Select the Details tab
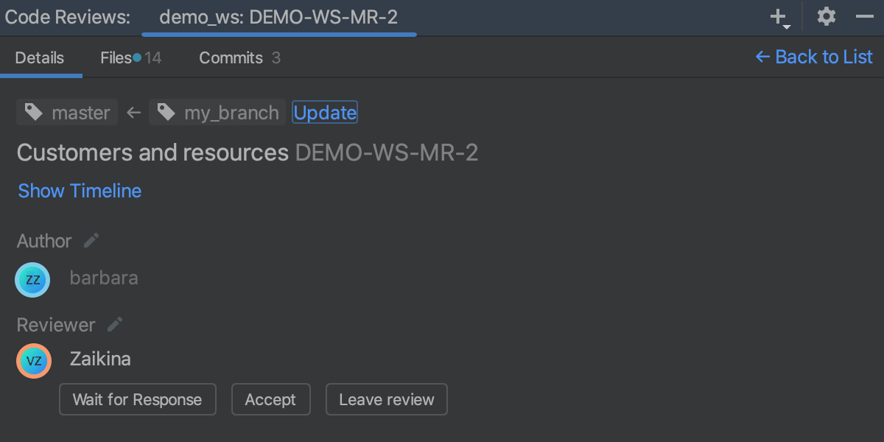884x442 pixels. tap(40, 57)
